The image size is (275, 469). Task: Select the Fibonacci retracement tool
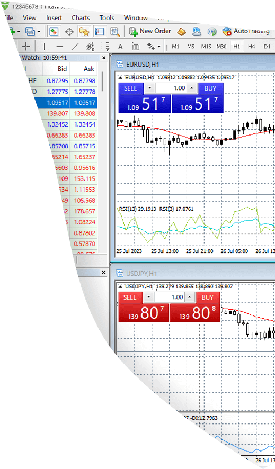[x=105, y=47]
